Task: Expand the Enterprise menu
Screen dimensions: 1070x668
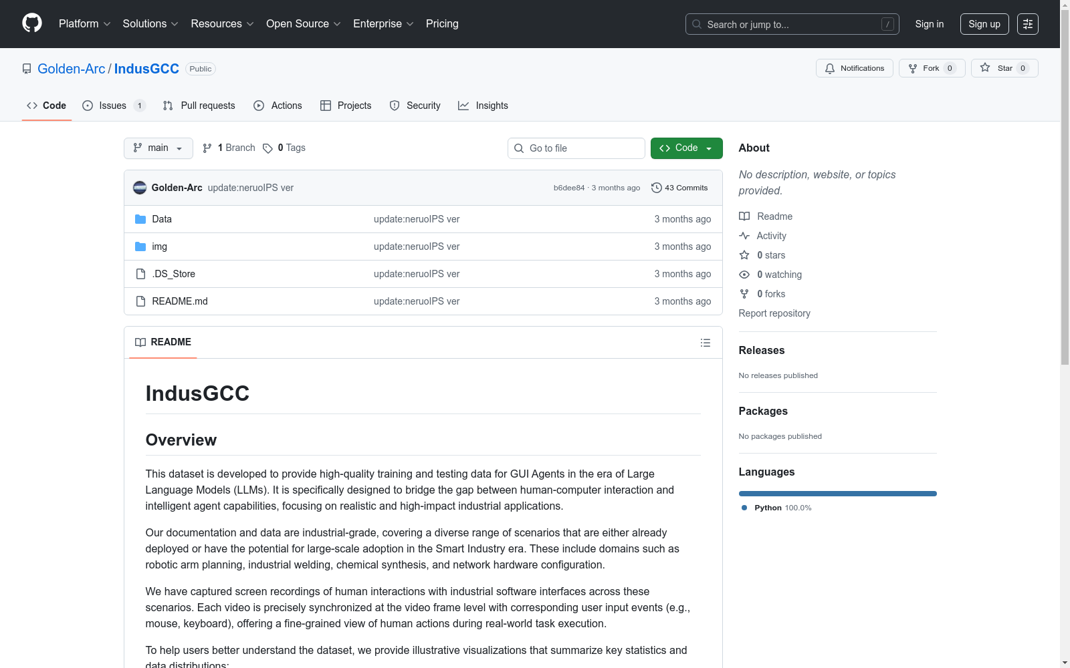Action: click(383, 24)
